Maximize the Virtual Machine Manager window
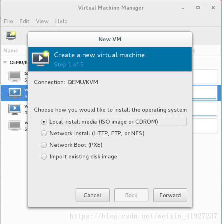The width and height of the screenshot is (222, 224). [x=198, y=8]
